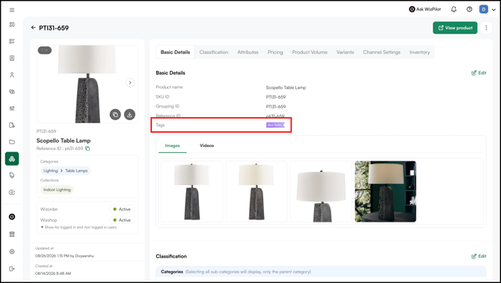Switch to the Basic Details tab
The height and width of the screenshot is (283, 501).
[175, 52]
